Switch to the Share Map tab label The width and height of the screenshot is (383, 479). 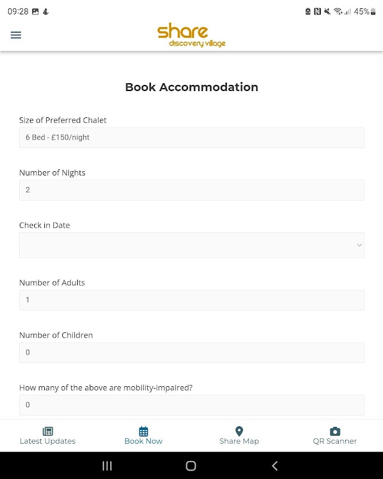pyautogui.click(x=239, y=441)
